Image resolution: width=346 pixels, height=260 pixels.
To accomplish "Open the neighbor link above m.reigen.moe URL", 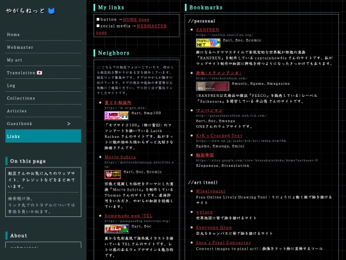I will (x=118, y=103).
